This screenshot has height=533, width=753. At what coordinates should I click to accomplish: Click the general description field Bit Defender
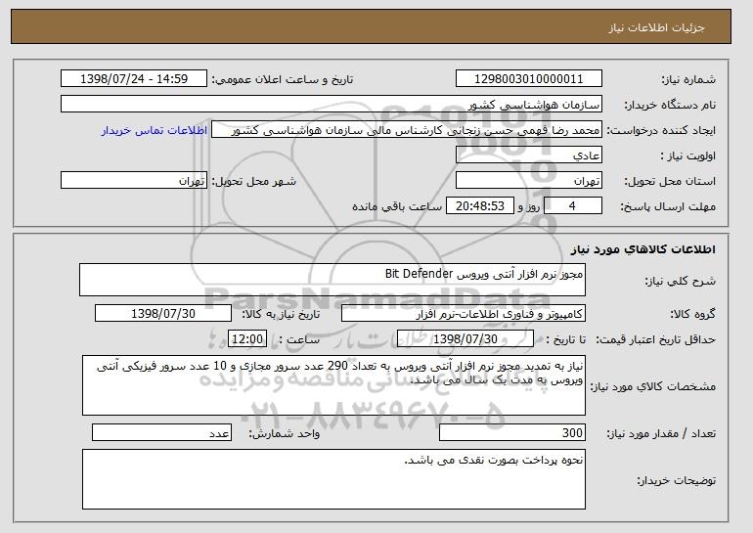(332, 280)
